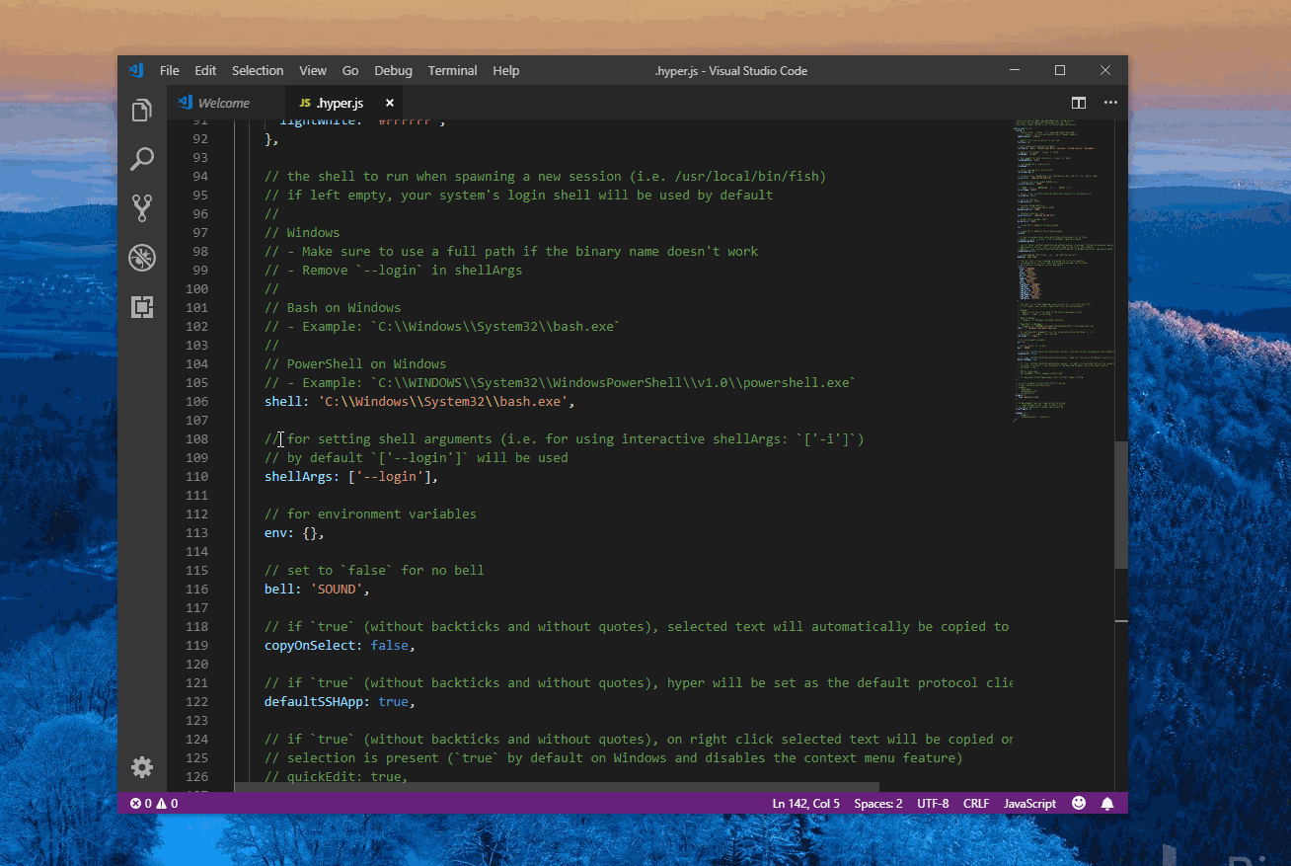Image resolution: width=1291 pixels, height=866 pixels.
Task: Click Spaces: 2 to change indentation
Action: (x=877, y=803)
